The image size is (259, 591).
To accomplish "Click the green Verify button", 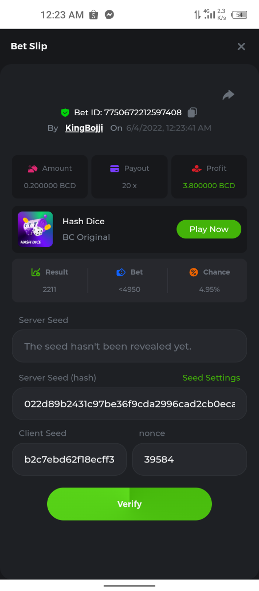I will tap(129, 504).
